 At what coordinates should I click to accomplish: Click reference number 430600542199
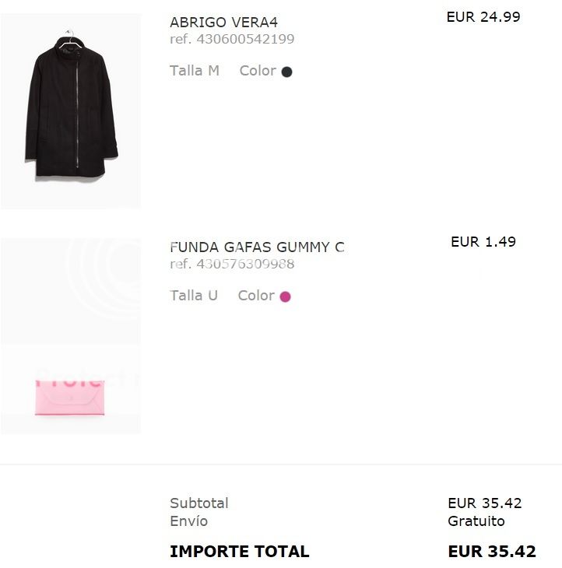[232, 39]
